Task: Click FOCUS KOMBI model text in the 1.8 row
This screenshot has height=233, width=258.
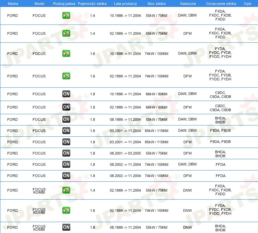Action: [x=39, y=228]
